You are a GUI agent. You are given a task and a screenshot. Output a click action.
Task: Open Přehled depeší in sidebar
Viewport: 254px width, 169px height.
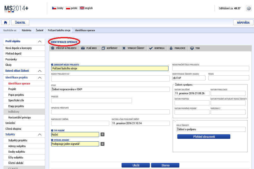[24, 54]
